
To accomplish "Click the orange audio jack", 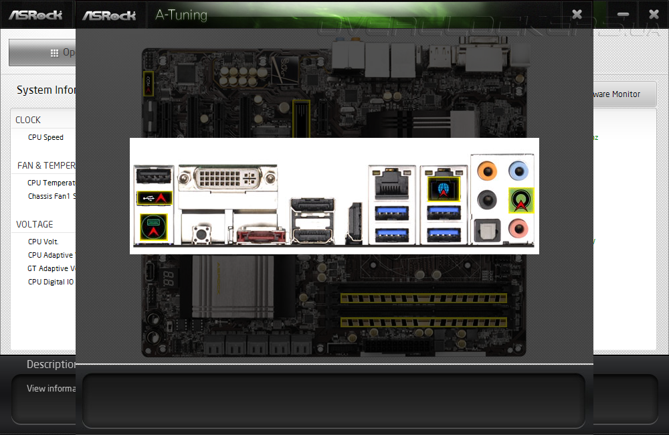I will [x=487, y=171].
